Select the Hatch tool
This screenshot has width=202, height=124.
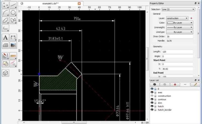tap(5, 45)
